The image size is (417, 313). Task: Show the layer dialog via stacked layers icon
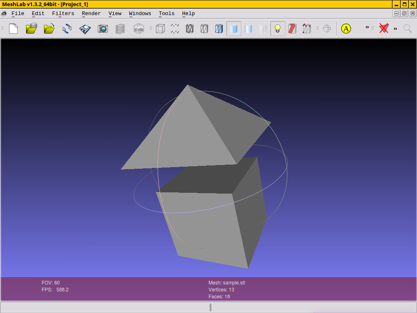point(120,29)
